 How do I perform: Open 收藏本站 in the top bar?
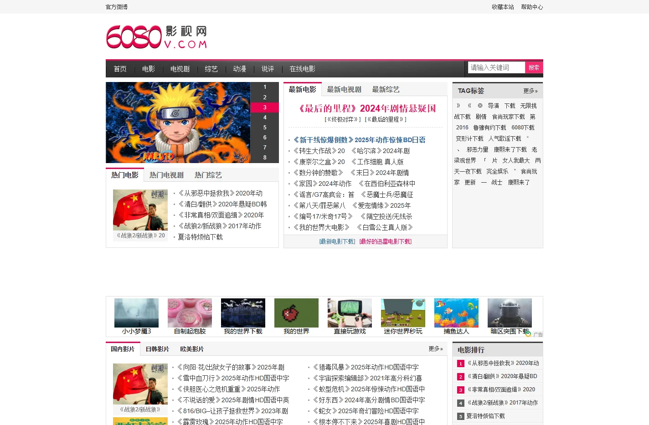tap(503, 7)
